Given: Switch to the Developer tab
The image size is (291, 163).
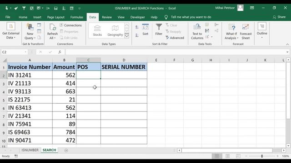Looking at the screenshot, I should point(137,17).
